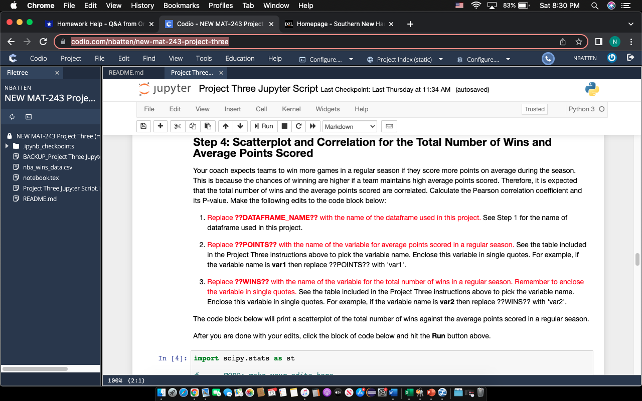Click the Jupyter logo
Screen dimensions: 642x401
(165, 89)
